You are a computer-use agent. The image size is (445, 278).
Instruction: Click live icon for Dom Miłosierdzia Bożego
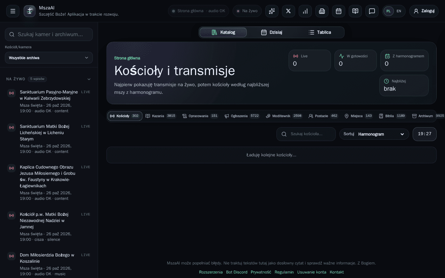tap(11, 256)
